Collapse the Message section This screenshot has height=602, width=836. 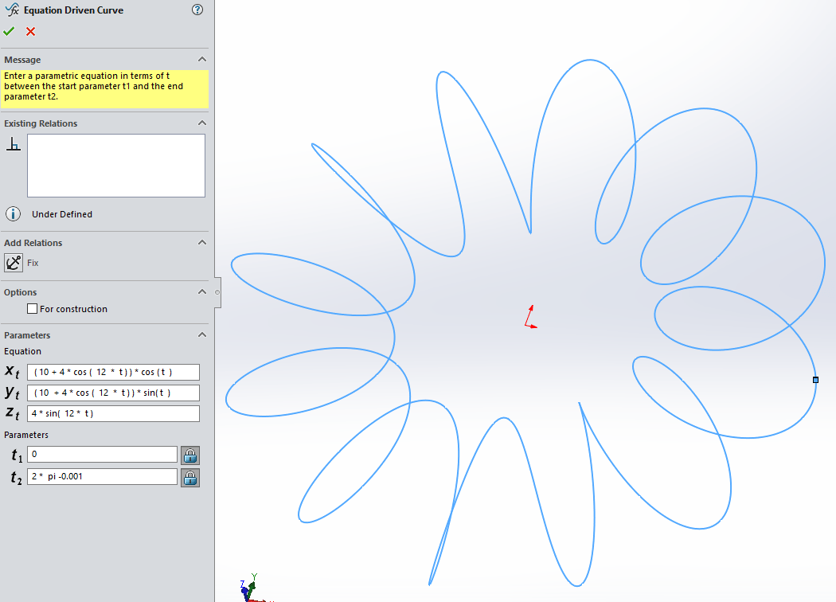[x=202, y=59]
